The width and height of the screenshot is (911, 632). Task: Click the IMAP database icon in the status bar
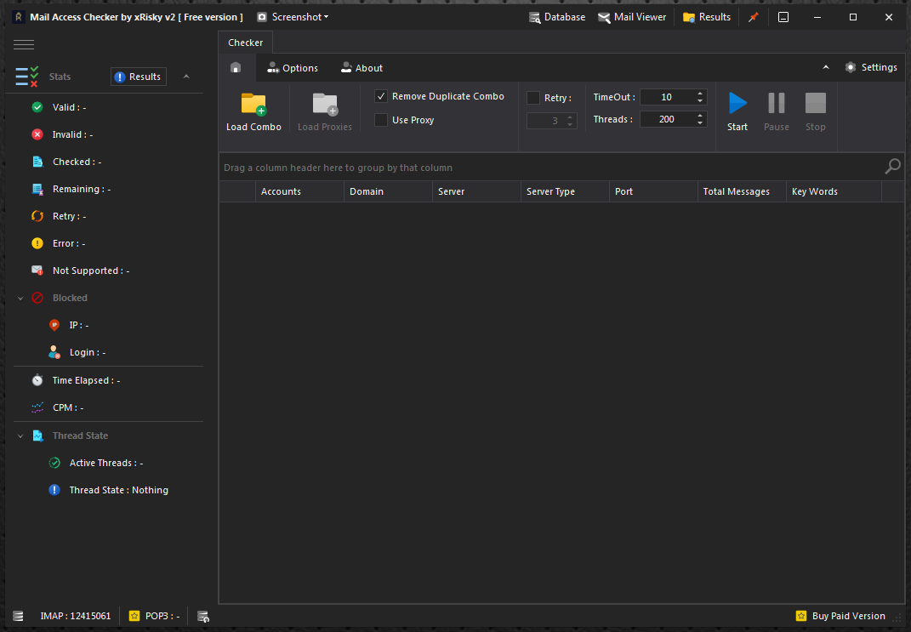click(x=18, y=615)
